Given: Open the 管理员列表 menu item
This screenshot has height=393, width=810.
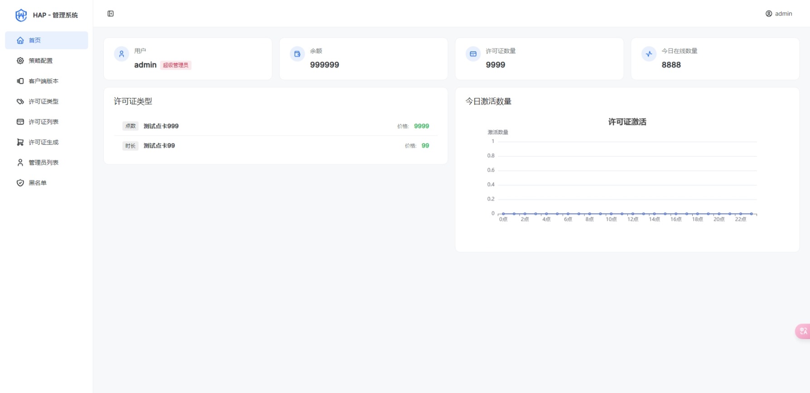Looking at the screenshot, I should pos(47,163).
